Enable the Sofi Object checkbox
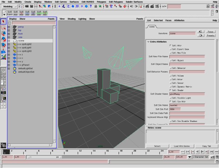The image size is (219, 168). pos(170,60)
